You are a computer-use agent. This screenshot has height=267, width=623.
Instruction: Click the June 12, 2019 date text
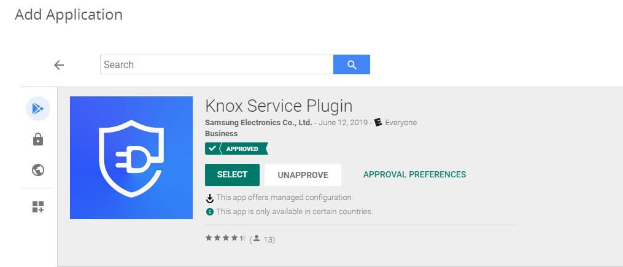tap(343, 122)
